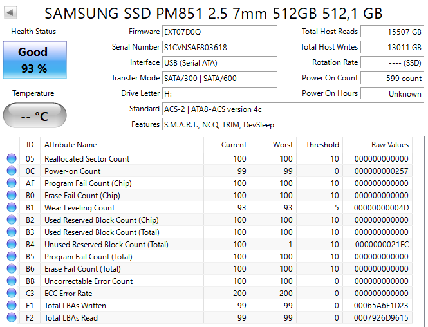The height and width of the screenshot is (327, 428).
Task: Click status orb for Uncorrectable Error Count
Action: point(12,281)
